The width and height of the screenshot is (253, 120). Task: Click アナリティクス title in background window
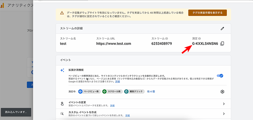point(20,5)
